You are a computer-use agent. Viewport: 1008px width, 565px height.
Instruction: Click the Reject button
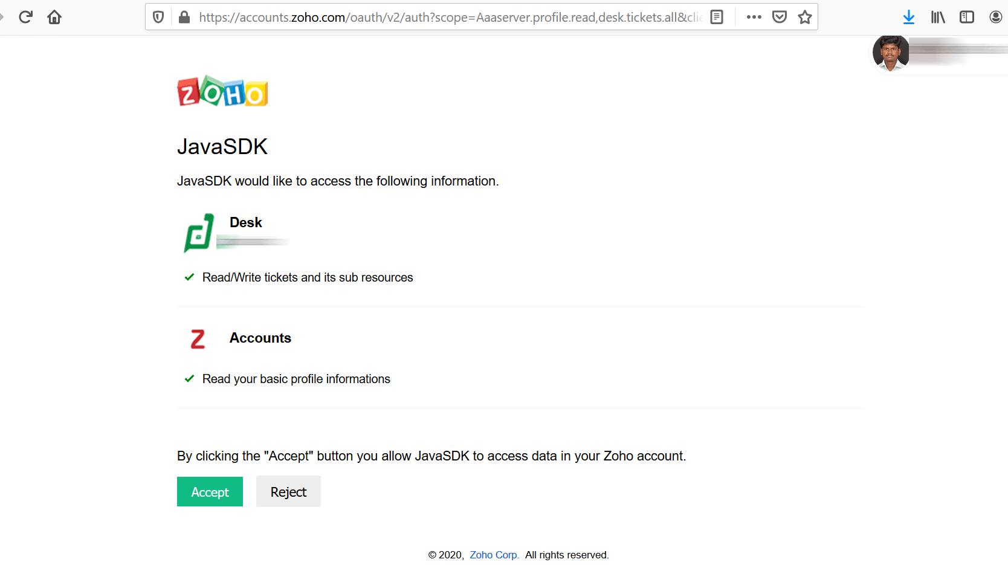pyautogui.click(x=288, y=492)
